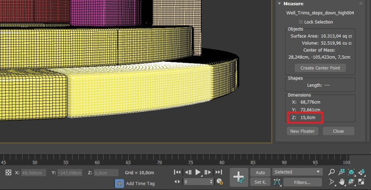
Task: Click the Z coordinate field
Action: pyautogui.click(x=106, y=173)
